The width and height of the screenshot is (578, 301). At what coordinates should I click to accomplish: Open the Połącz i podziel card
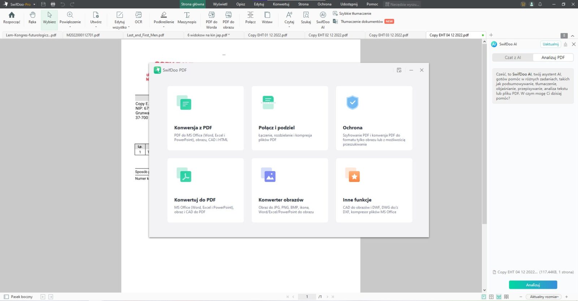(x=290, y=118)
